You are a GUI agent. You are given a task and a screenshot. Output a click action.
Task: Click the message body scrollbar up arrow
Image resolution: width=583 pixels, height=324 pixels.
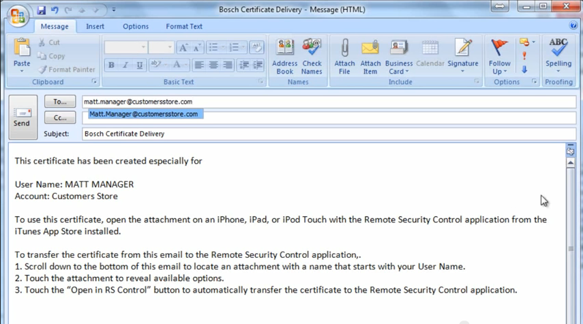(571, 162)
